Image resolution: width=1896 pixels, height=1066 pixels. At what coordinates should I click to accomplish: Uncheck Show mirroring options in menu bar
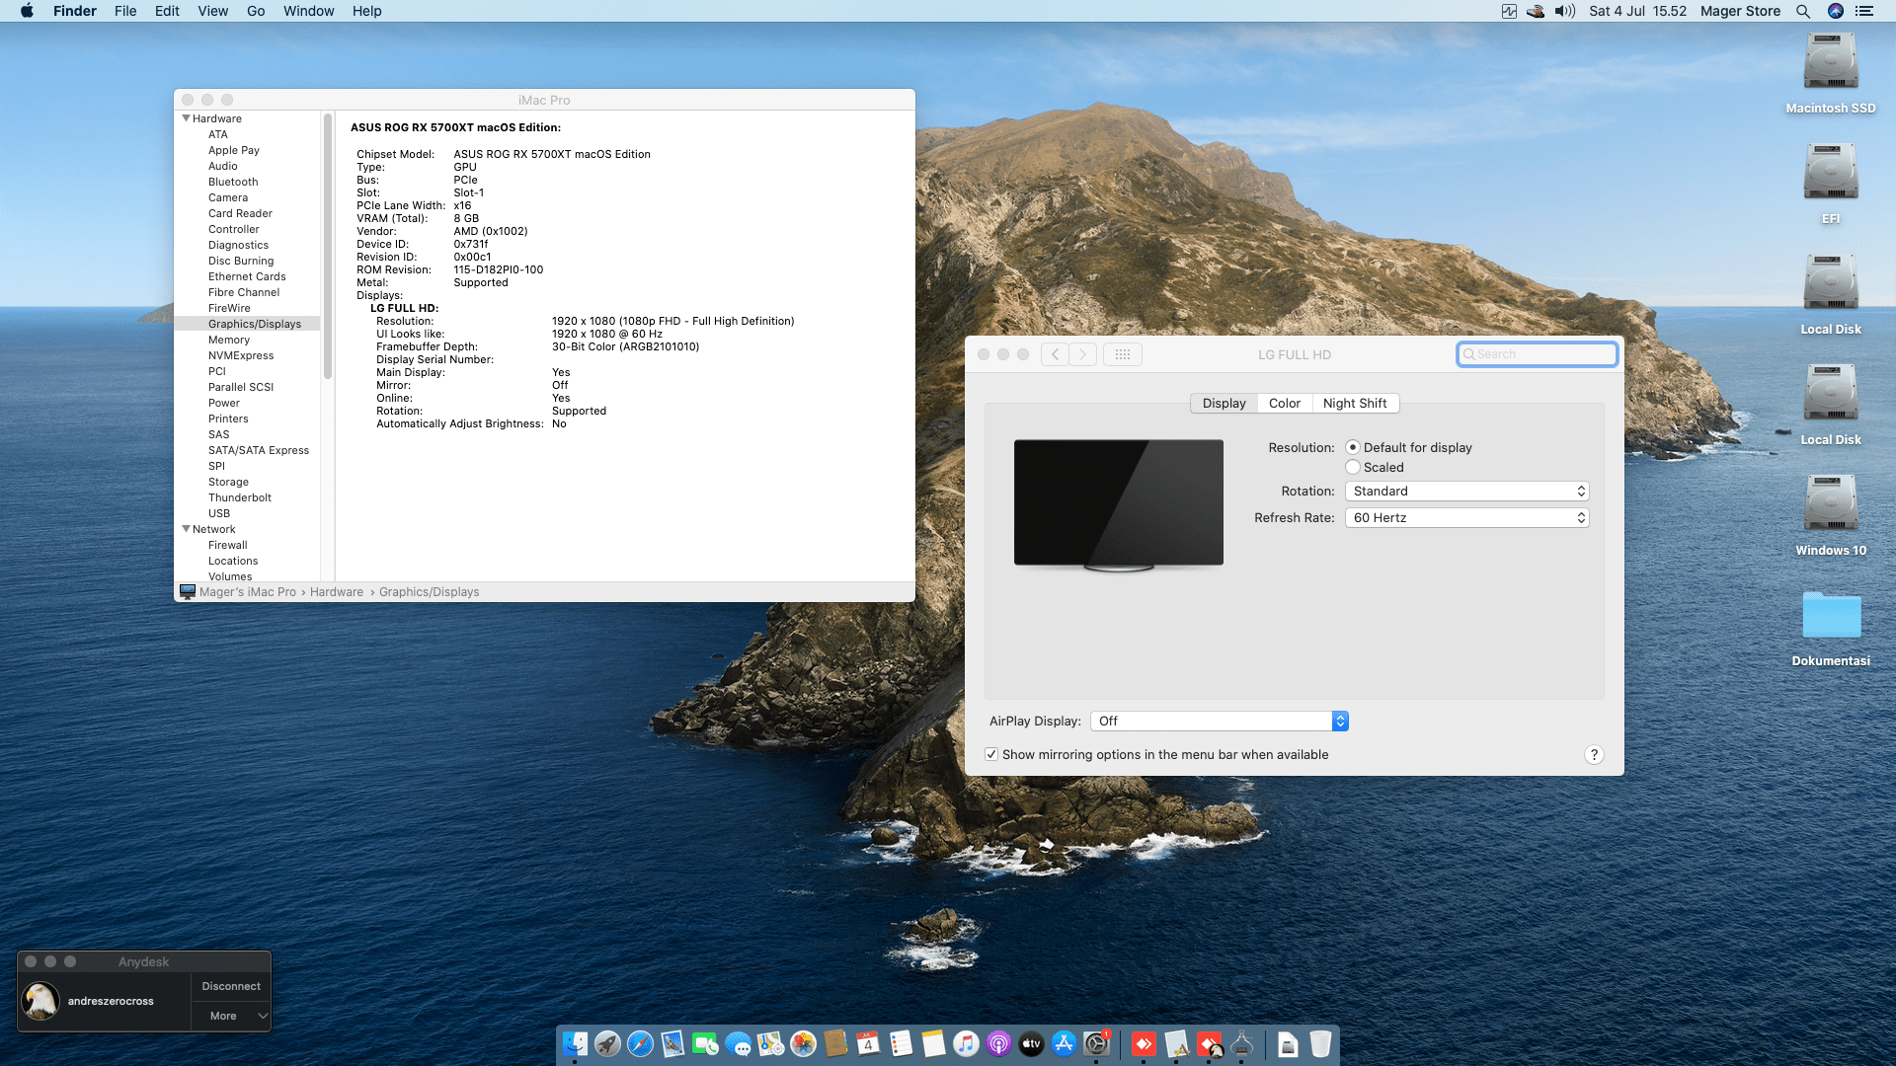tap(991, 754)
